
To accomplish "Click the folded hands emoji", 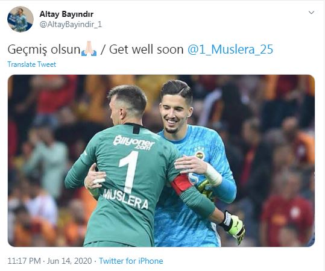I will click(x=89, y=49).
